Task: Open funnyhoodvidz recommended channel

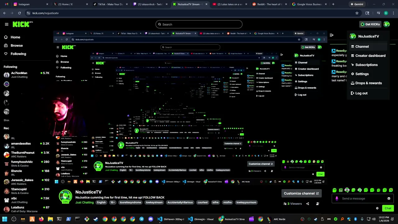Action: 26,164
